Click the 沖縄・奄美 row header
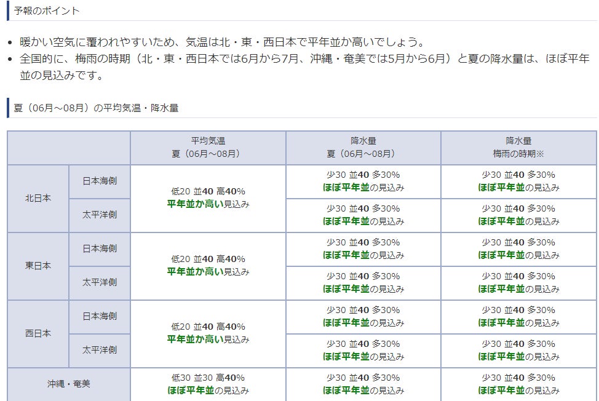 click(x=69, y=384)
